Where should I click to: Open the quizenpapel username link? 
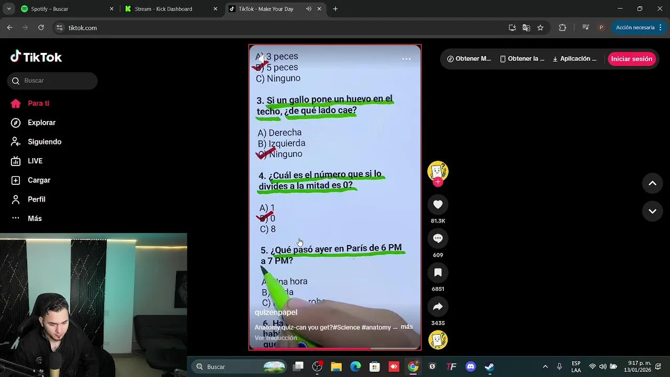tap(276, 313)
